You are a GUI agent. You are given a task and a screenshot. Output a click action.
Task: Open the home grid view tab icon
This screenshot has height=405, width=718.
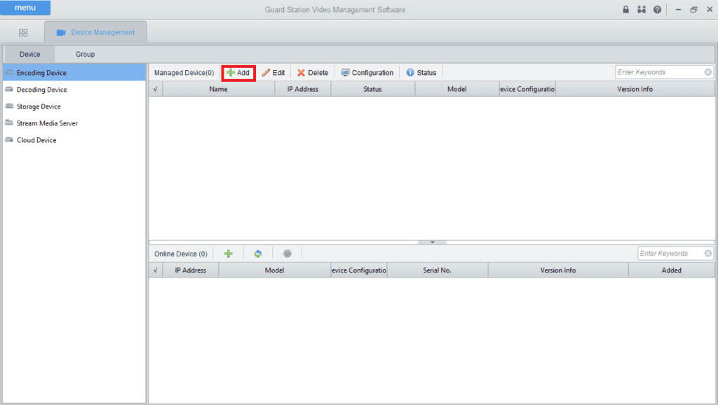coord(23,32)
